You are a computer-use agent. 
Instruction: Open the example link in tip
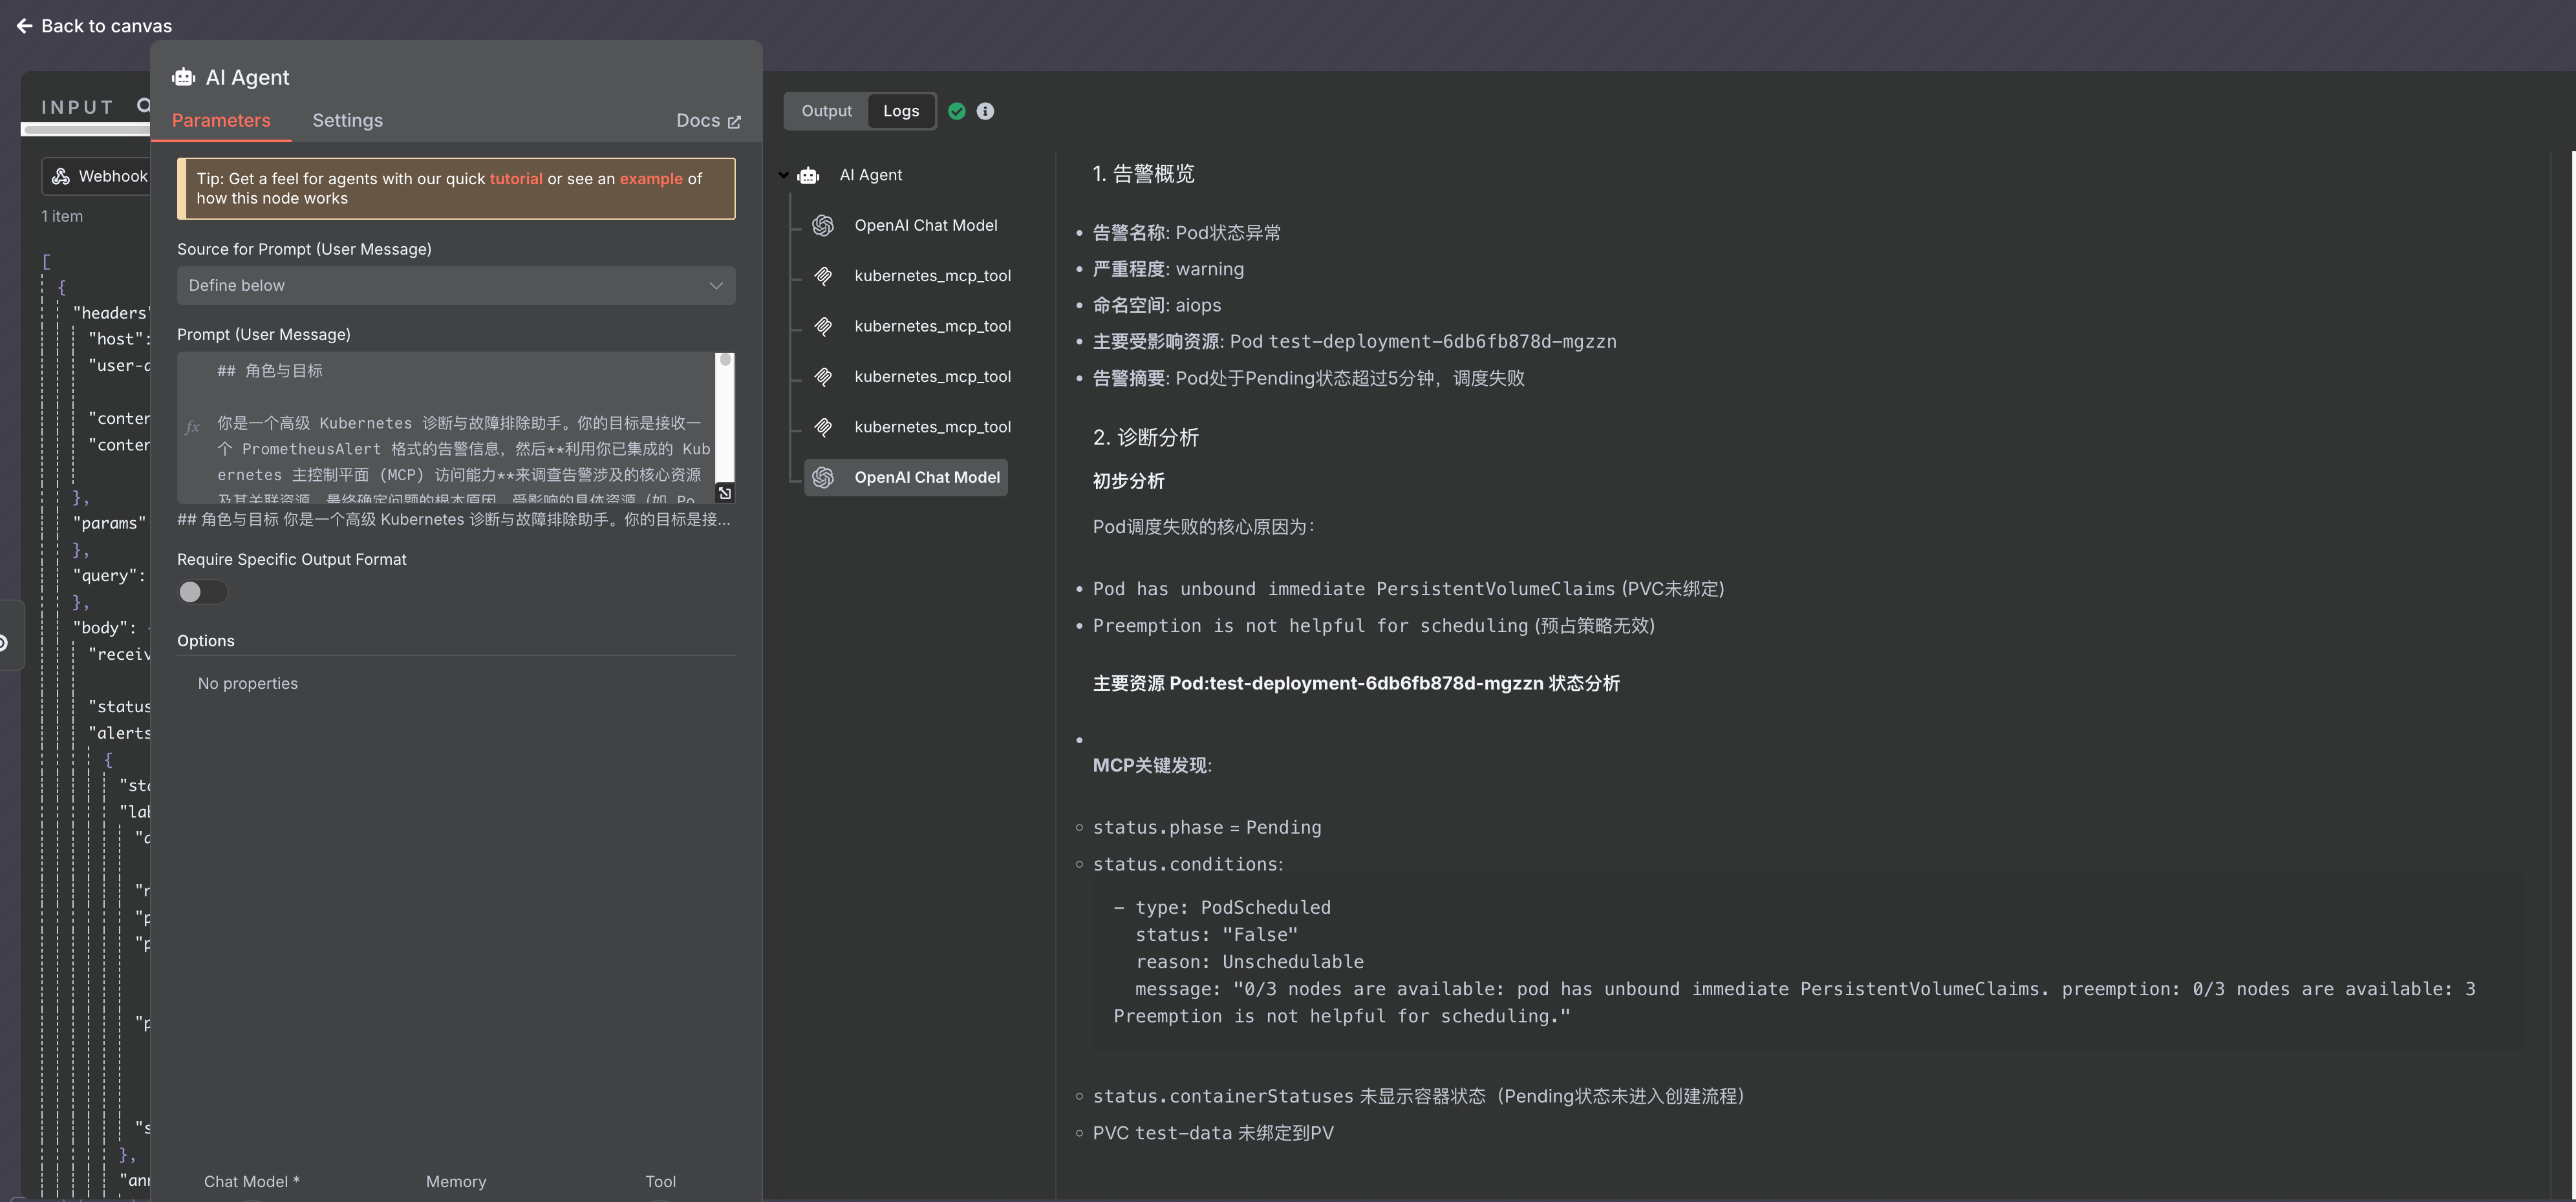click(x=650, y=179)
